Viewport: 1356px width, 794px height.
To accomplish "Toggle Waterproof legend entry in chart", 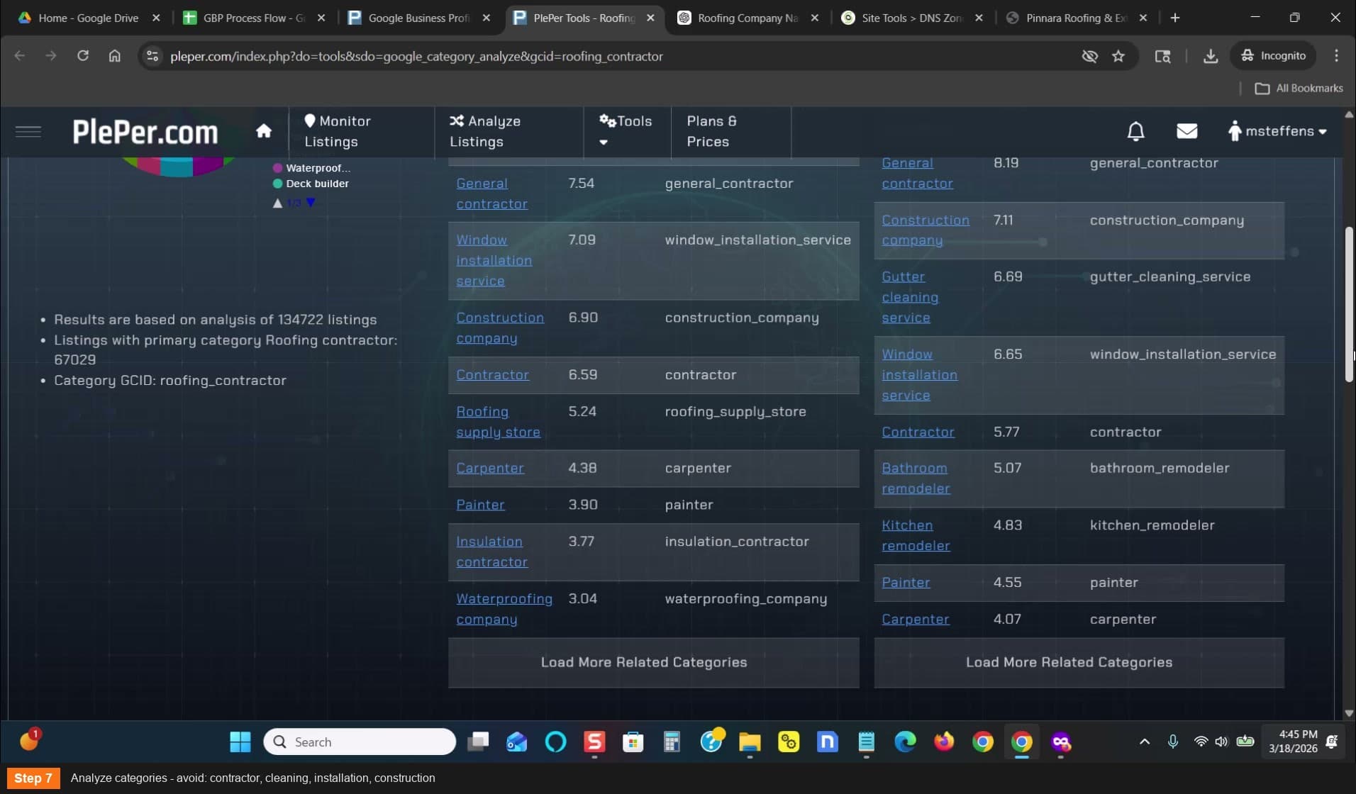I will point(311,168).
